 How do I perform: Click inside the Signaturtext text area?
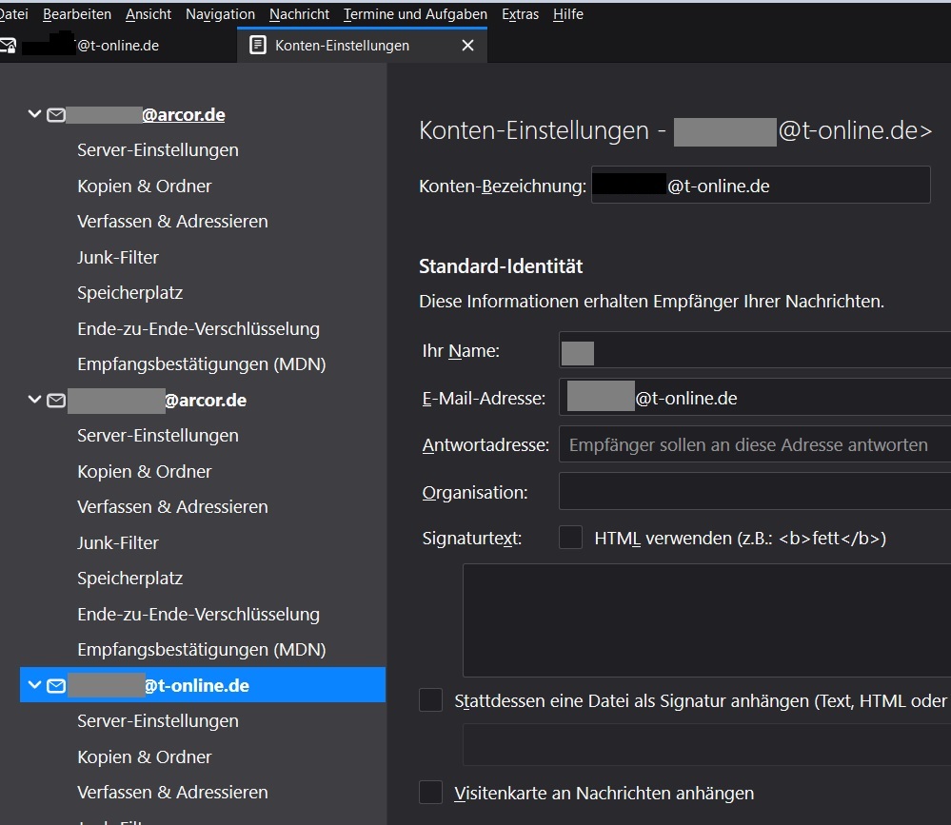pyautogui.click(x=704, y=619)
